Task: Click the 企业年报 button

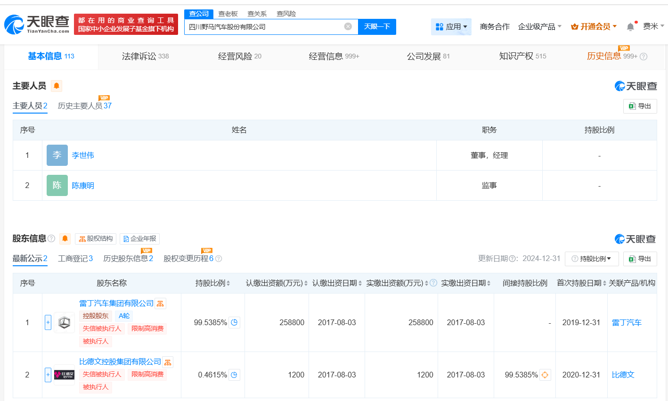Action: click(x=139, y=239)
